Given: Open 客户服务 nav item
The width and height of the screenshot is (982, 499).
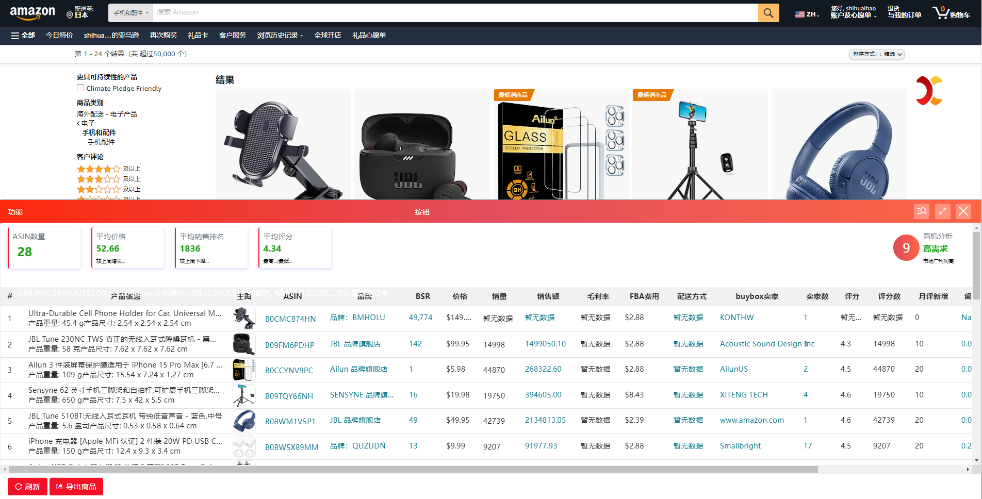Looking at the screenshot, I should point(233,35).
